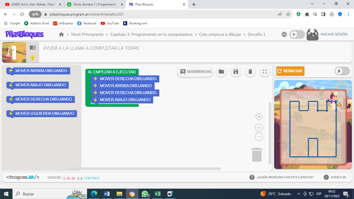354x199 pixels.
Task: Save the current program
Action: coord(236,72)
